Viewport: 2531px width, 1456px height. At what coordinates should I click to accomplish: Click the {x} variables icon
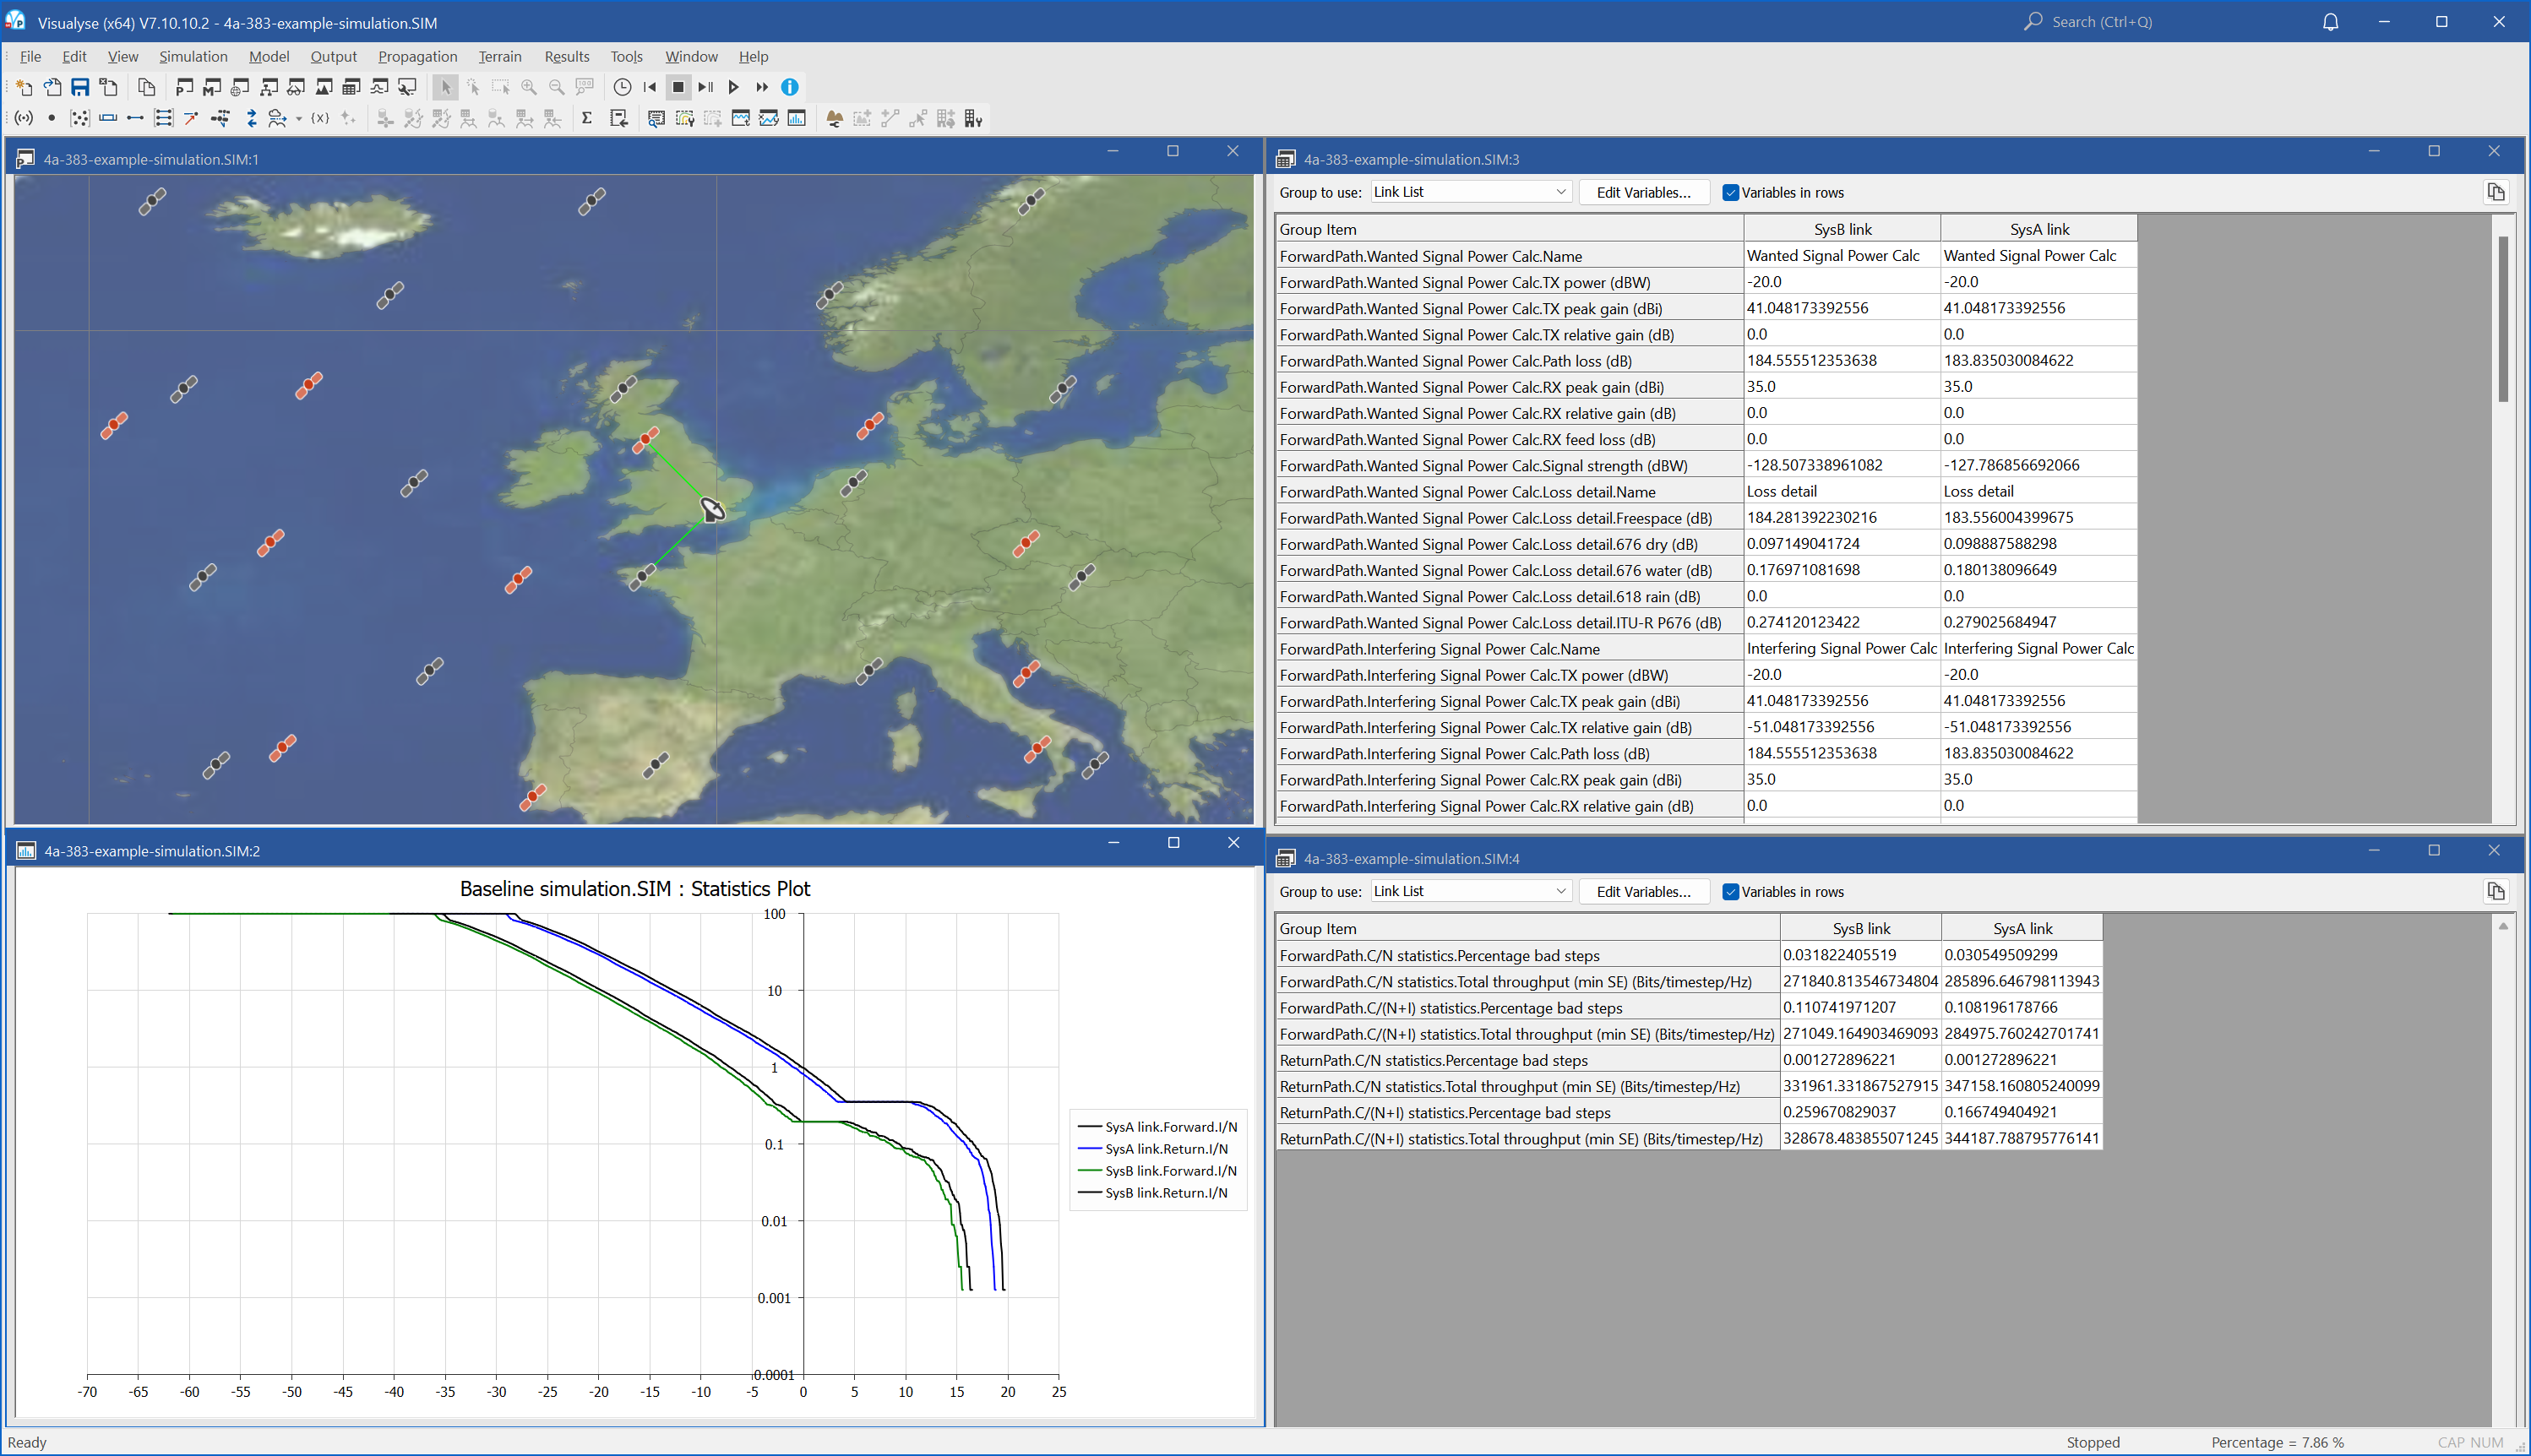[320, 118]
